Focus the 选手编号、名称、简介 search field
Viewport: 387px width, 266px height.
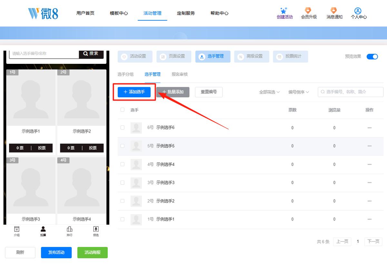tap(351, 92)
